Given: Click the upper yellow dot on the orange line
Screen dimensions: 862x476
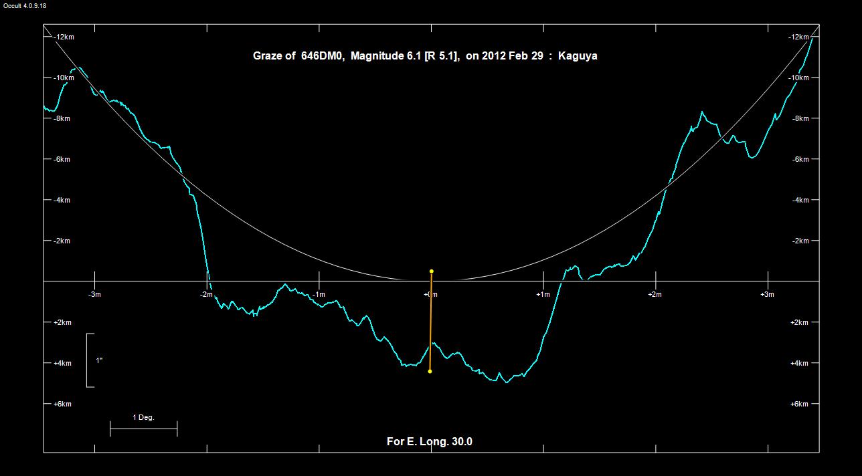Looking at the screenshot, I should point(432,271).
